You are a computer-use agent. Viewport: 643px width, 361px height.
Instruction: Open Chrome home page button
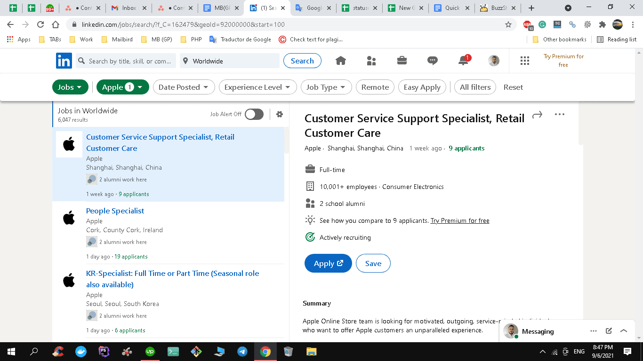click(56, 24)
